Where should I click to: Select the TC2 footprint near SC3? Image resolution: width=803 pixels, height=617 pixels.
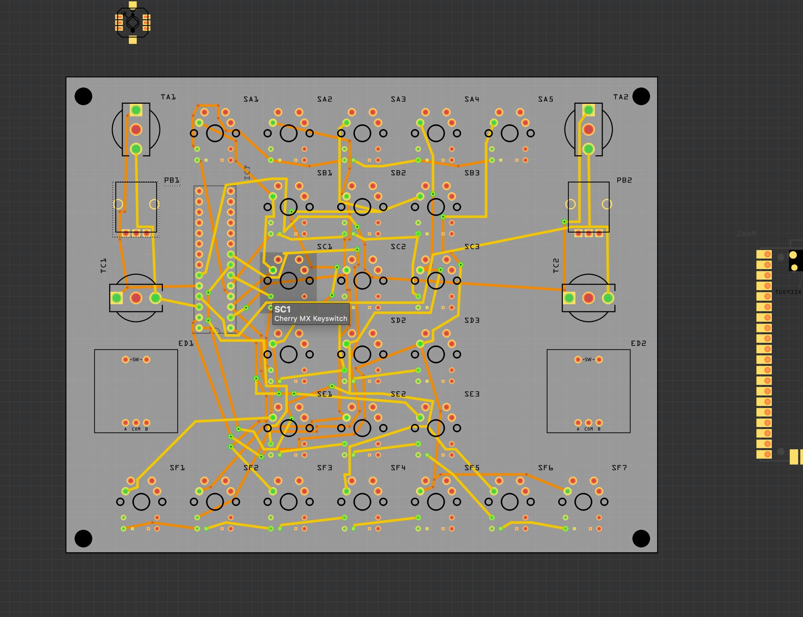[588, 298]
